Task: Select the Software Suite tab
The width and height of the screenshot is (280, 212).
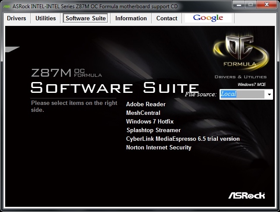Action: [x=86, y=18]
